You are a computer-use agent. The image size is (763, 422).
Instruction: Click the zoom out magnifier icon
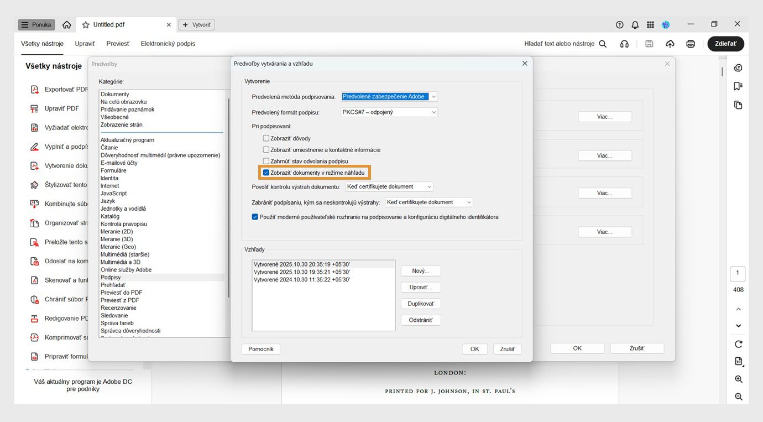[738, 397]
